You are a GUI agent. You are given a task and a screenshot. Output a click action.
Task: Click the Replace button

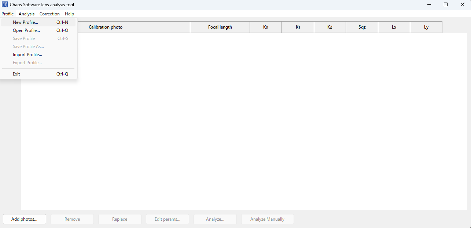120,219
